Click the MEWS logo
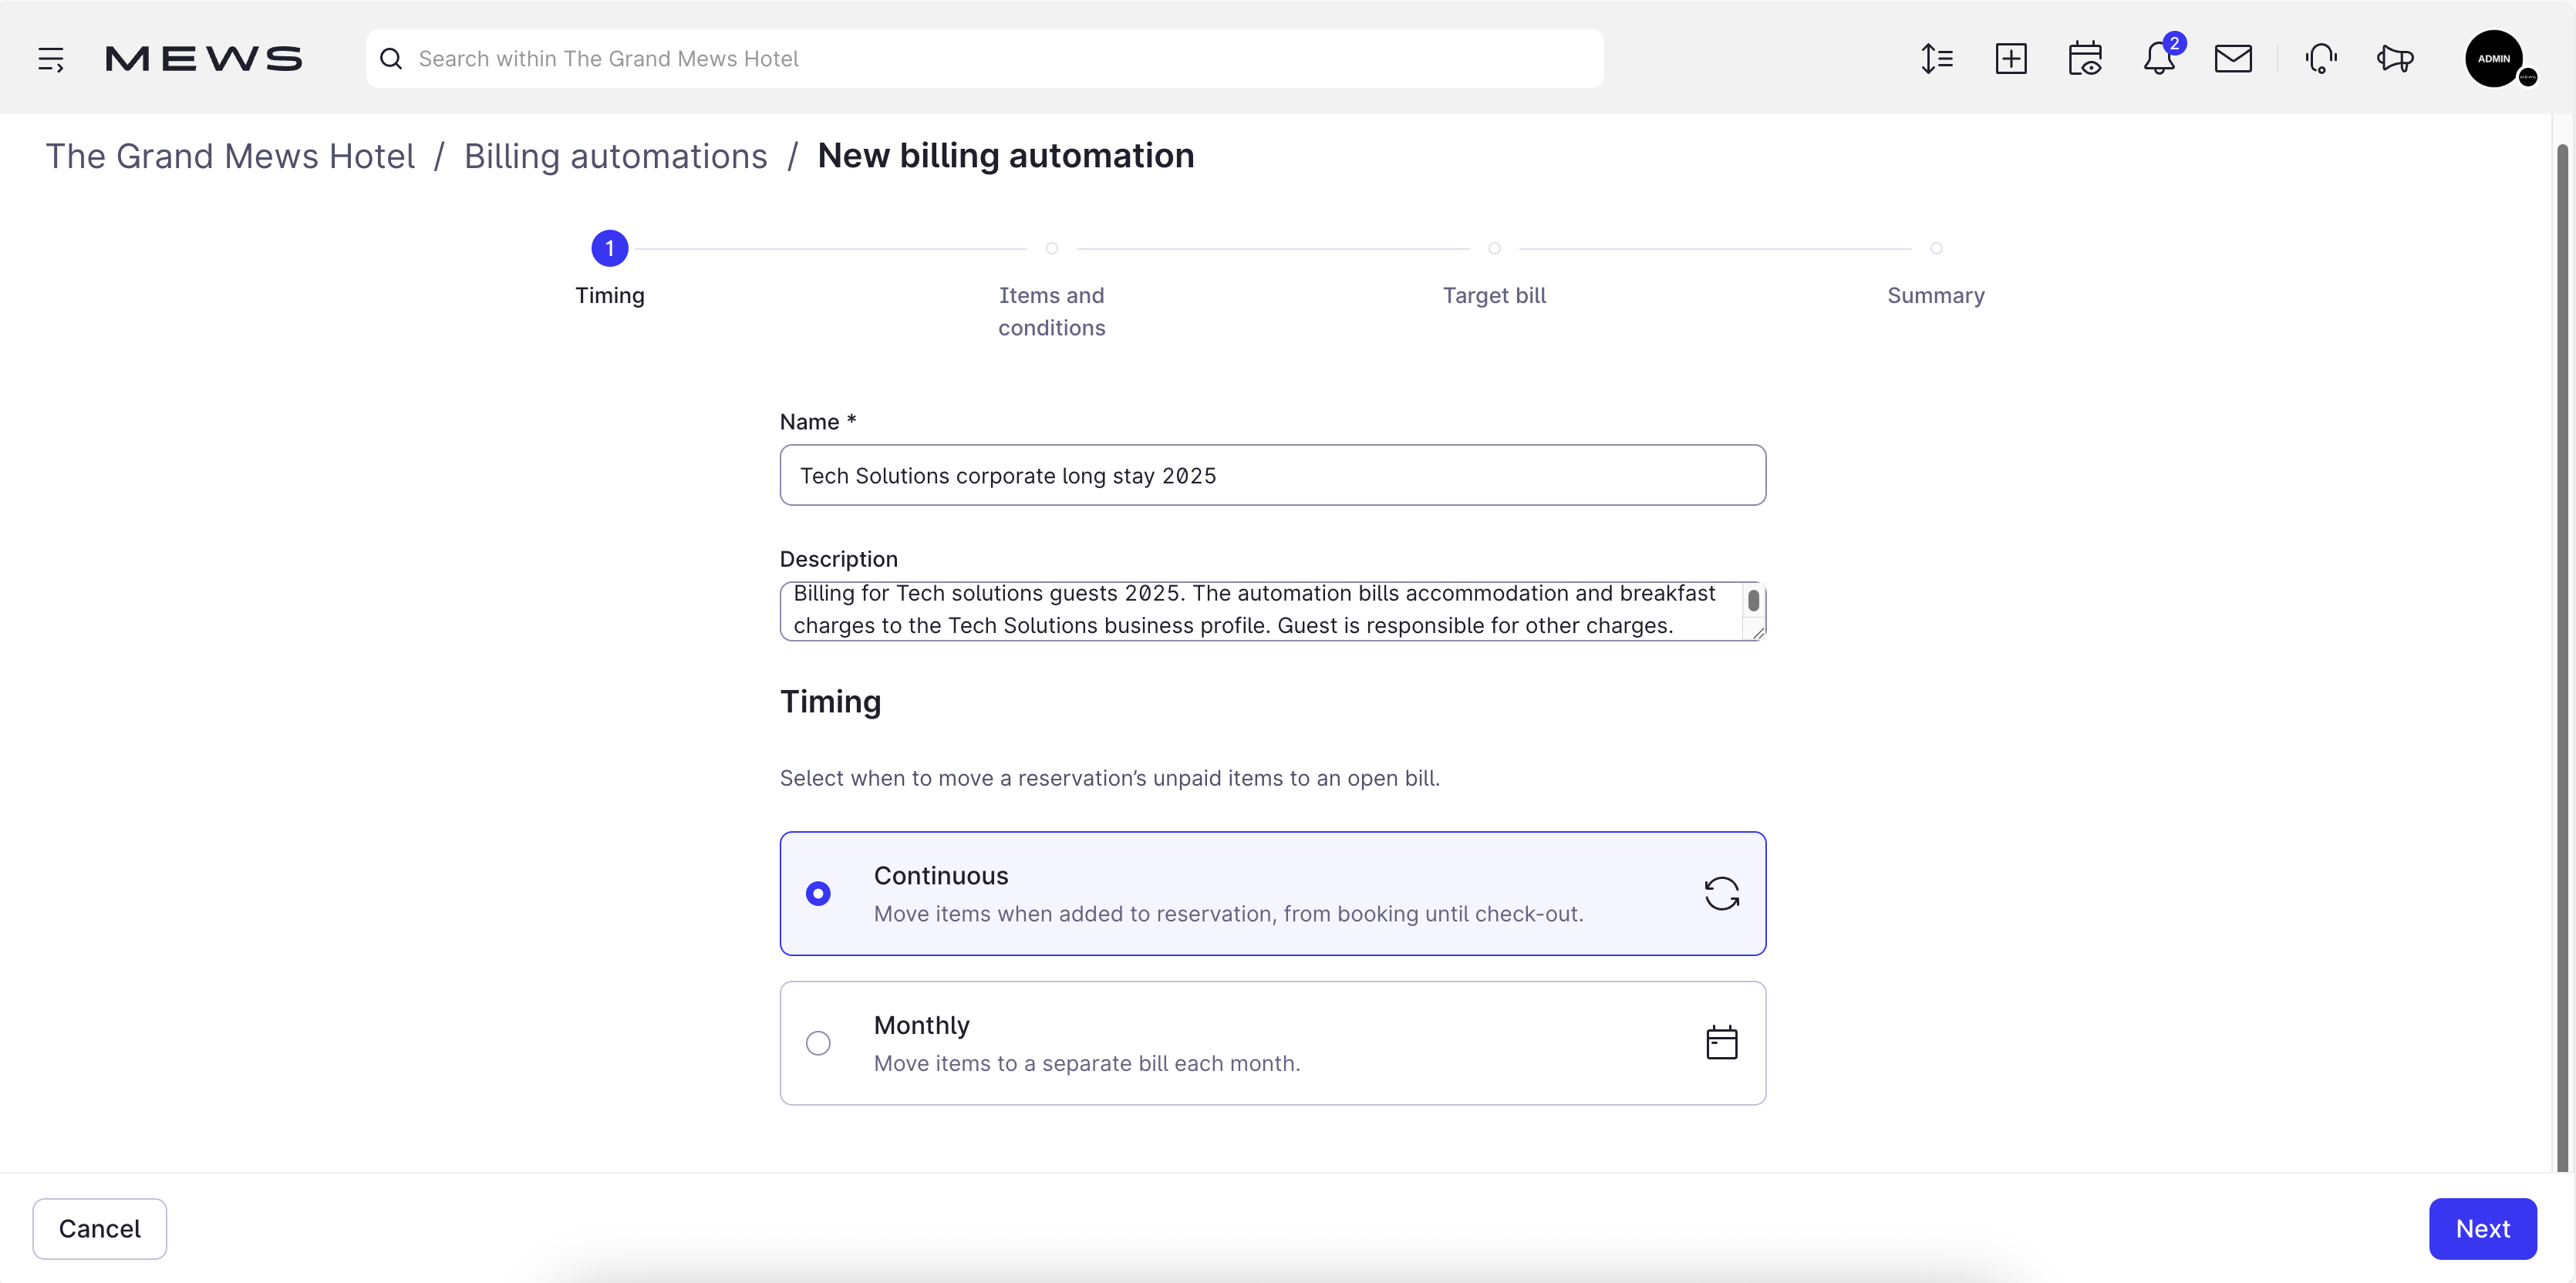The width and height of the screenshot is (2576, 1283). tap(204, 59)
